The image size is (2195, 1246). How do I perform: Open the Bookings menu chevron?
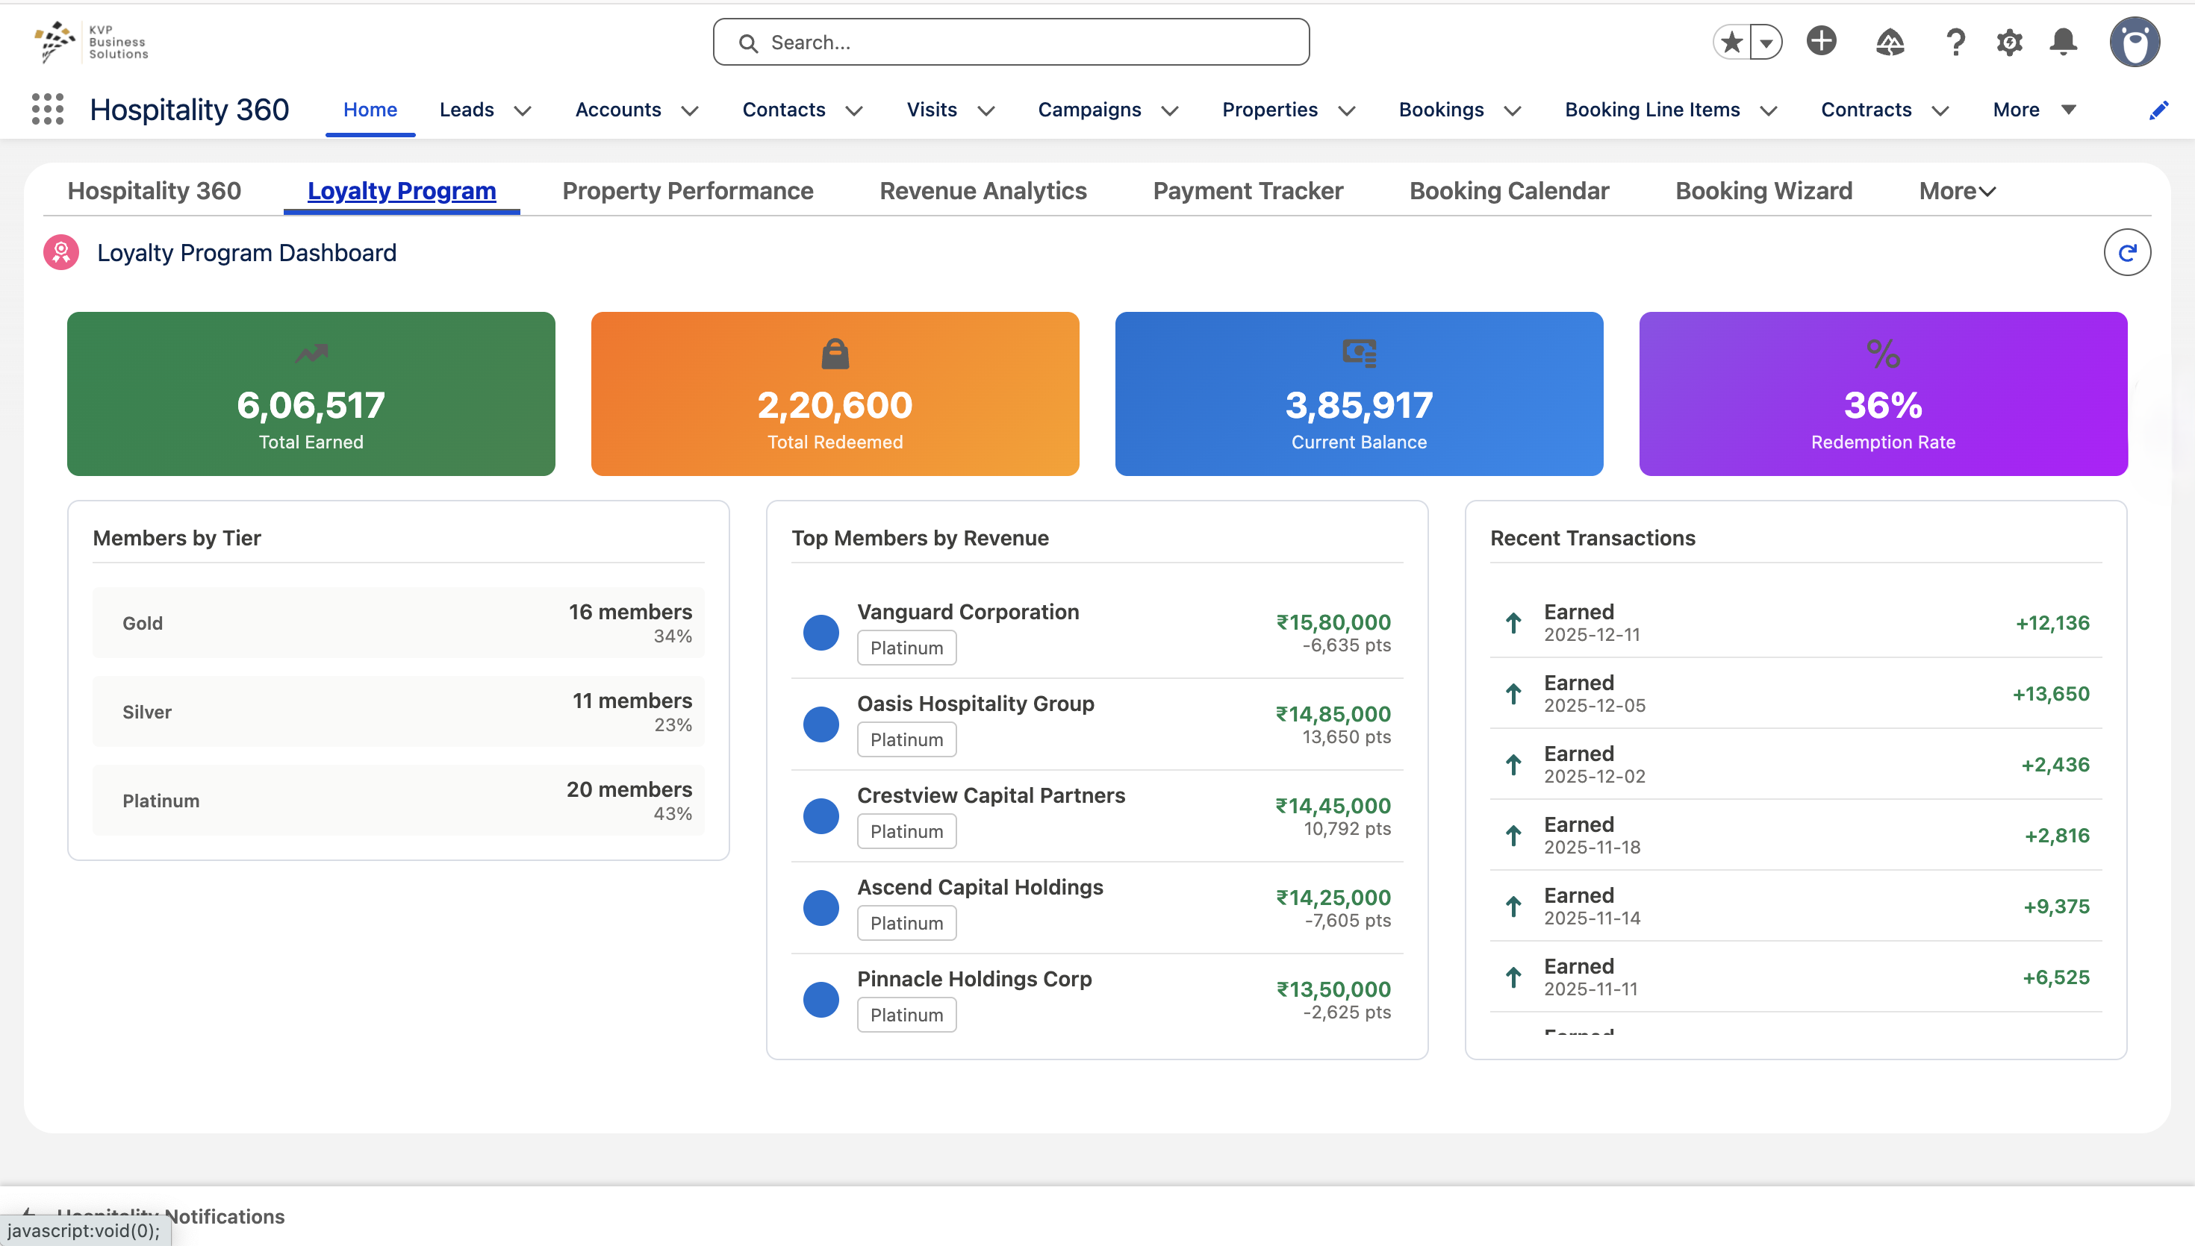coord(1513,110)
